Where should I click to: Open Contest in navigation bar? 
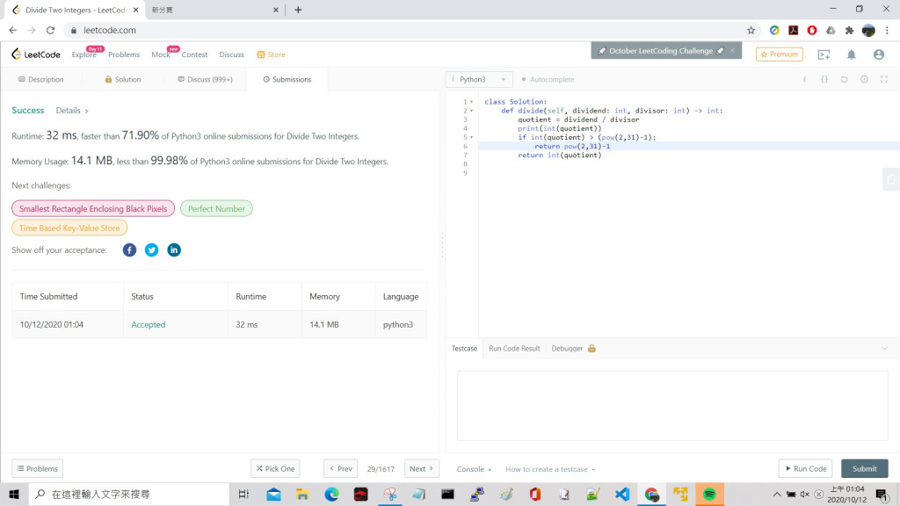coord(194,54)
